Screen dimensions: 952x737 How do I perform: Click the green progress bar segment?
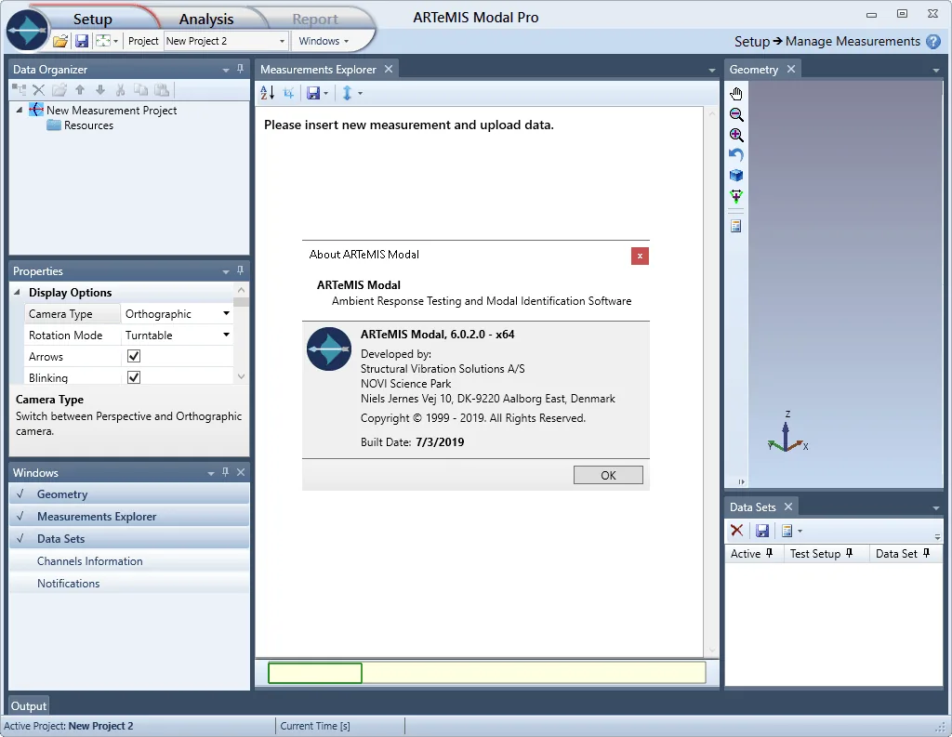click(x=315, y=673)
